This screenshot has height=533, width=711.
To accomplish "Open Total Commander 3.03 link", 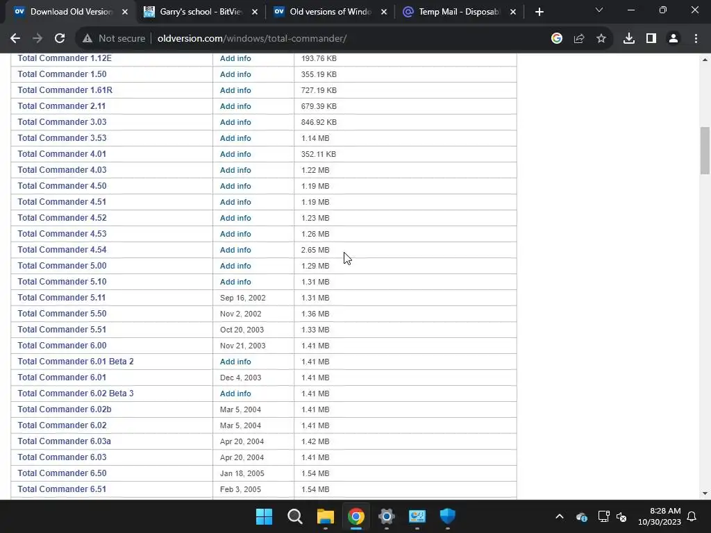I will pyautogui.click(x=62, y=122).
